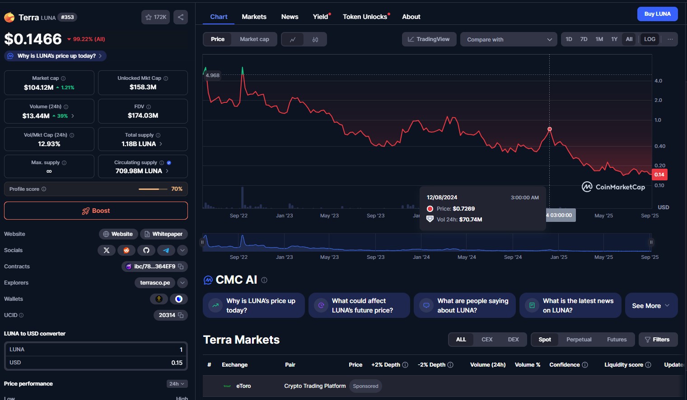Viewport: 687px width, 400px height.
Task: Show info for Confidence column
Action: (x=585, y=365)
